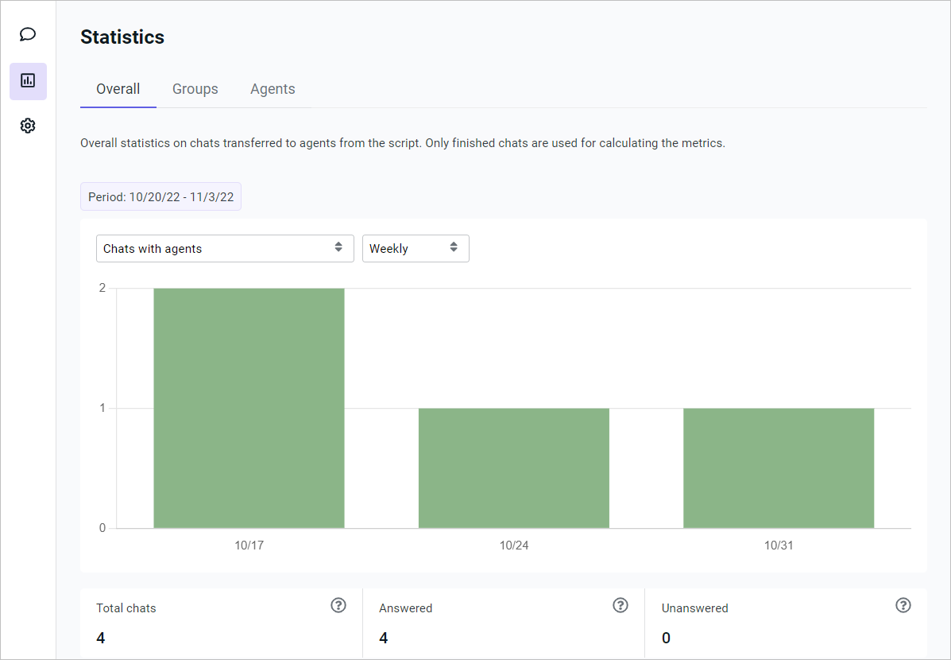The image size is (951, 660).
Task: Click the Period 10/20/22 - 11/3/22 button
Action: (160, 197)
